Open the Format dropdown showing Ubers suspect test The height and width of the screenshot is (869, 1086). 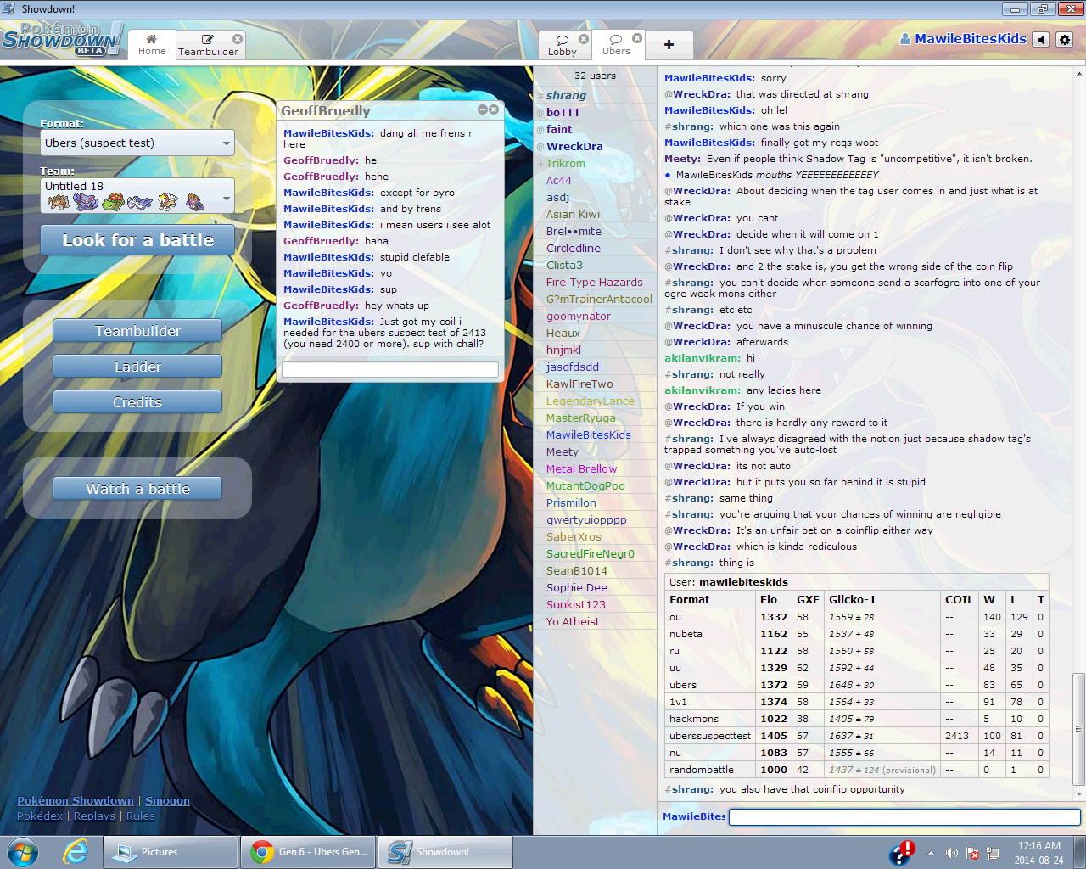coord(137,143)
